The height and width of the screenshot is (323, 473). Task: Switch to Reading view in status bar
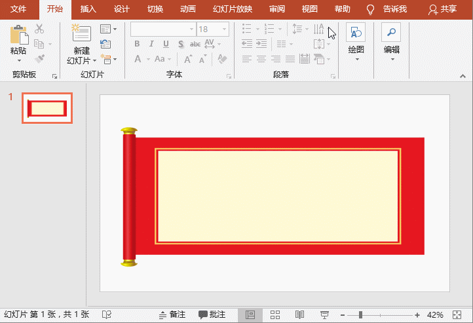pyautogui.click(x=299, y=315)
